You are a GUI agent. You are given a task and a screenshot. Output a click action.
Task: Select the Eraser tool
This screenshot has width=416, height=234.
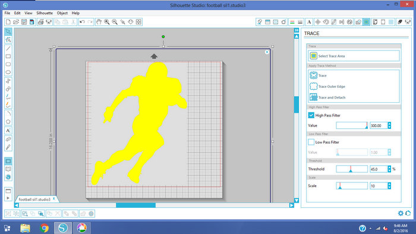point(8,139)
